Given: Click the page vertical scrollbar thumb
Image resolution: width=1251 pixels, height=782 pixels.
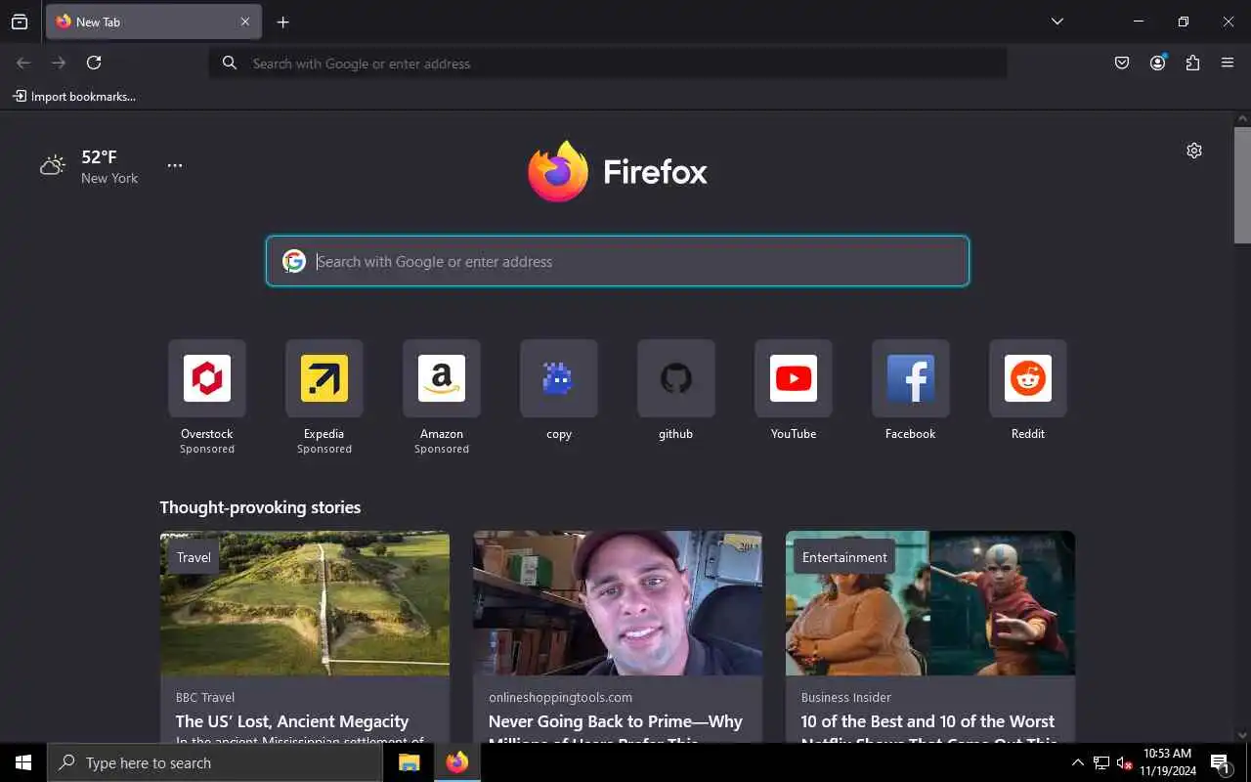Looking at the screenshot, I should 1242,185.
